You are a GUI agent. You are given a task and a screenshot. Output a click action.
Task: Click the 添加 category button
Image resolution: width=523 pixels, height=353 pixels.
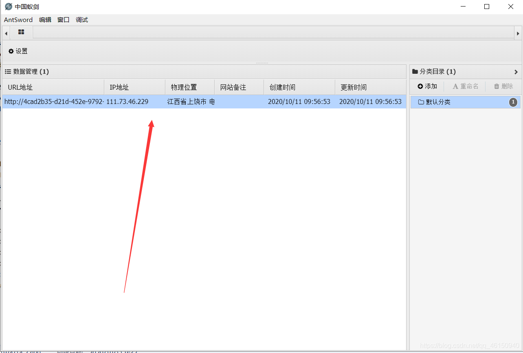click(x=427, y=86)
